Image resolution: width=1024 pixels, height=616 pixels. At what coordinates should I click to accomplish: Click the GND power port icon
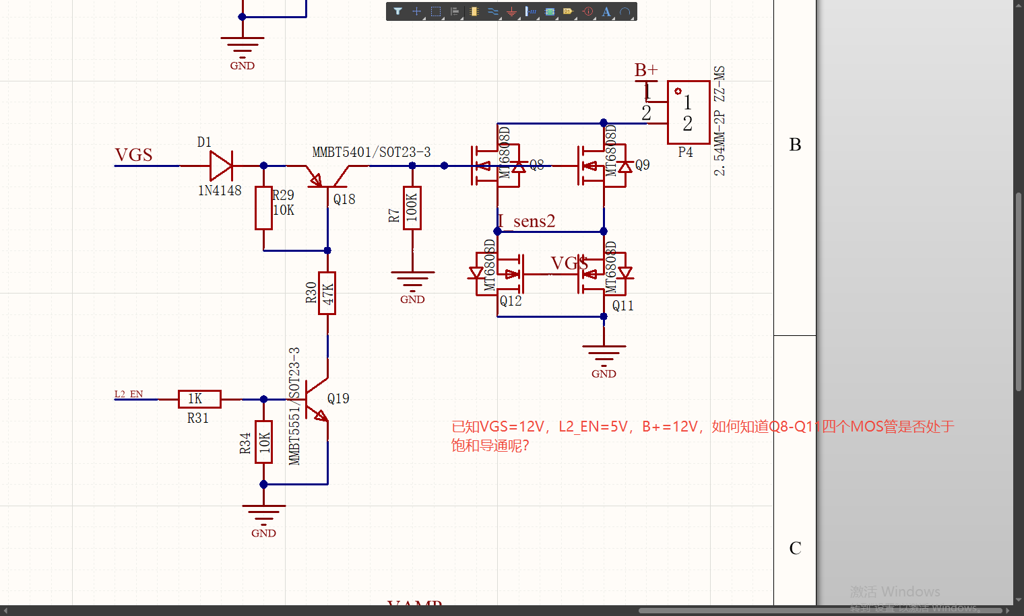[512, 11]
